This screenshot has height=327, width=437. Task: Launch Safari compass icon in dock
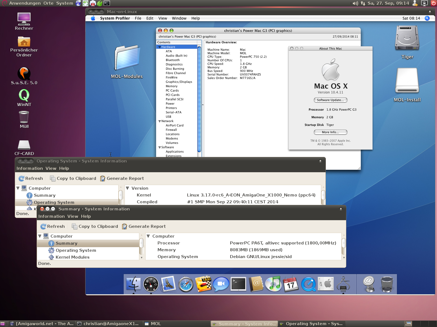186,284
